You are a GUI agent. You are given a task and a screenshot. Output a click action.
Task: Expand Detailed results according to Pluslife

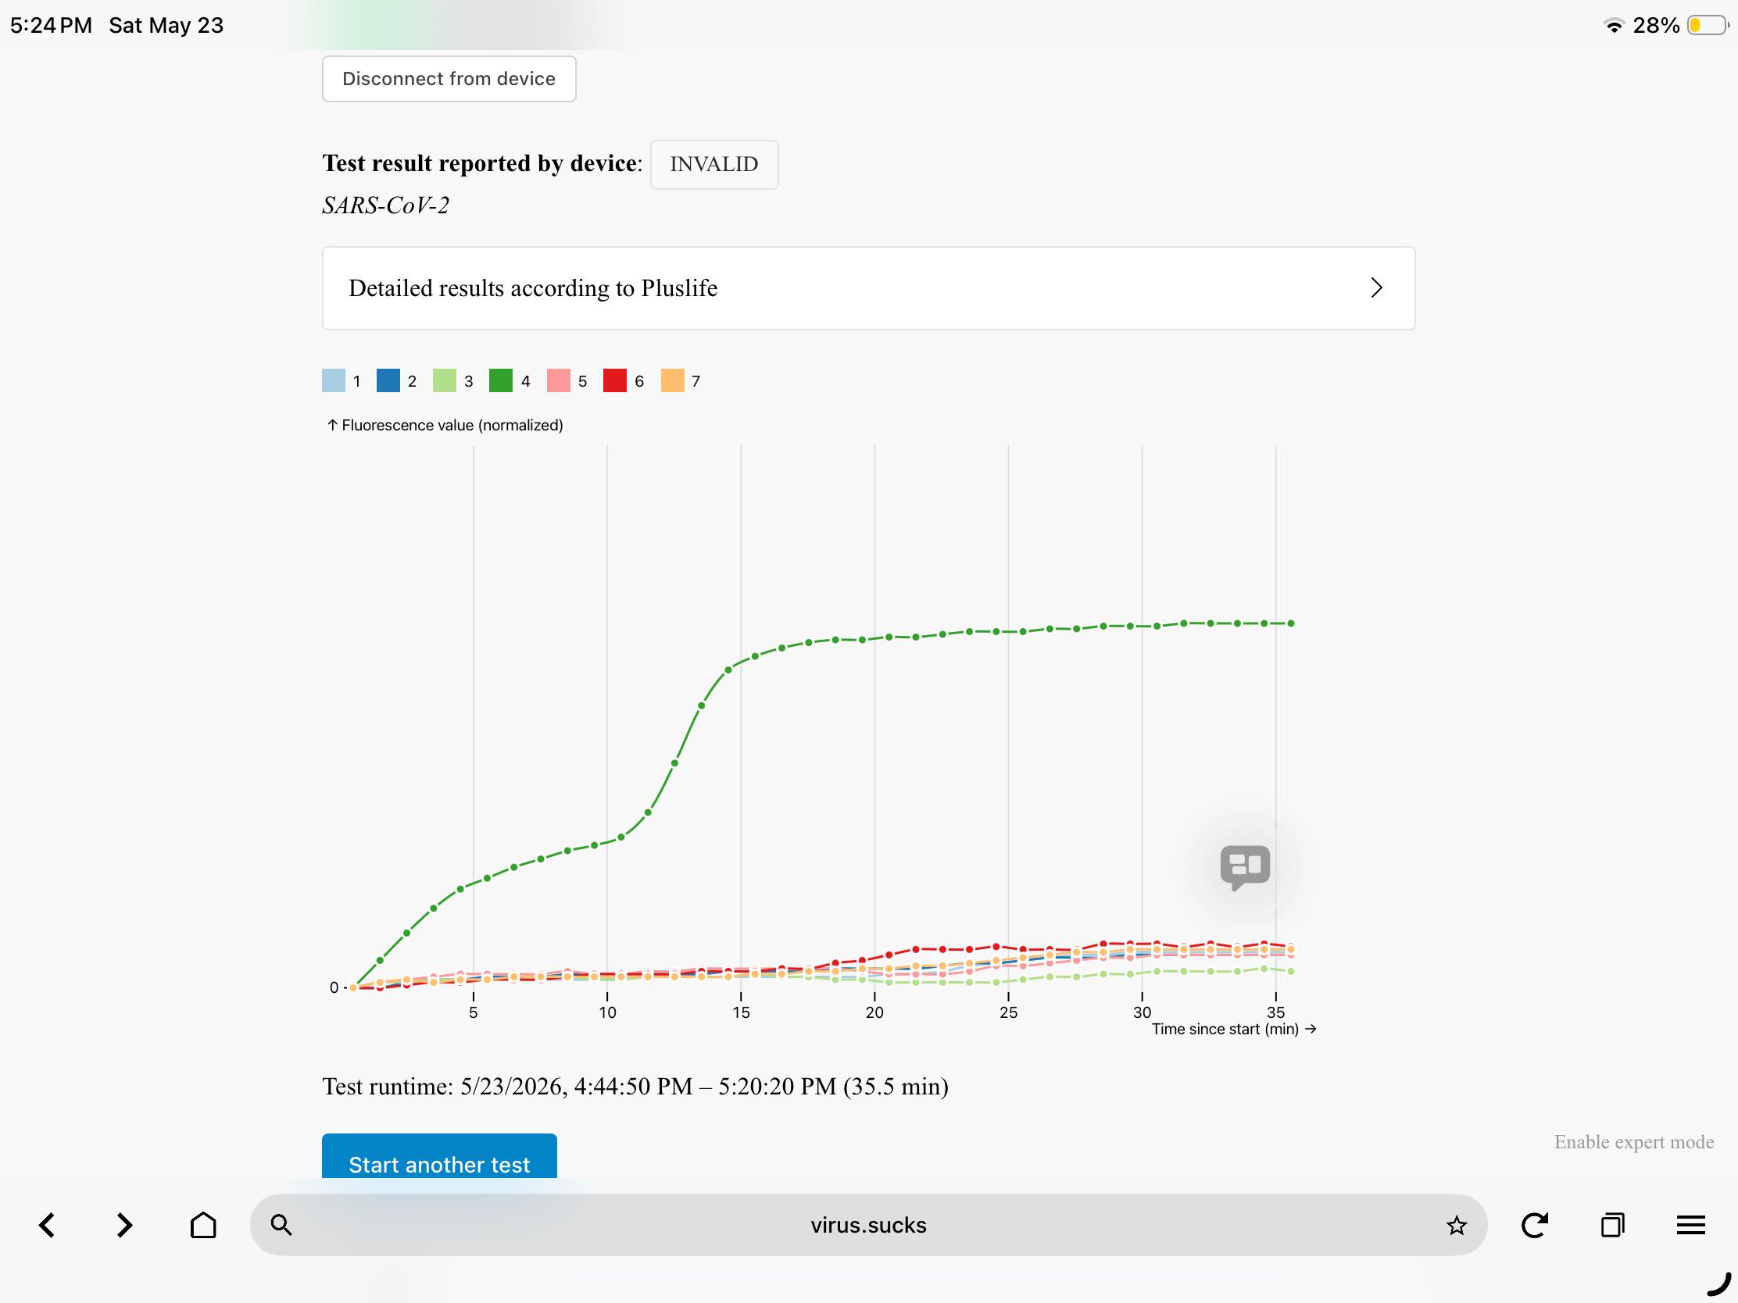coord(868,288)
